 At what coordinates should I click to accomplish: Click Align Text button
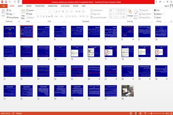click(95, 14)
